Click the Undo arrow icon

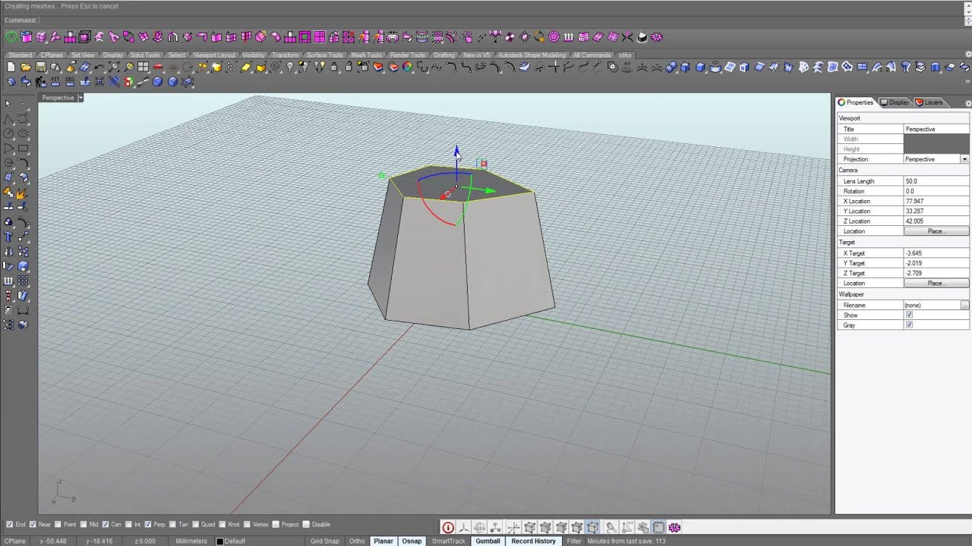coord(99,67)
